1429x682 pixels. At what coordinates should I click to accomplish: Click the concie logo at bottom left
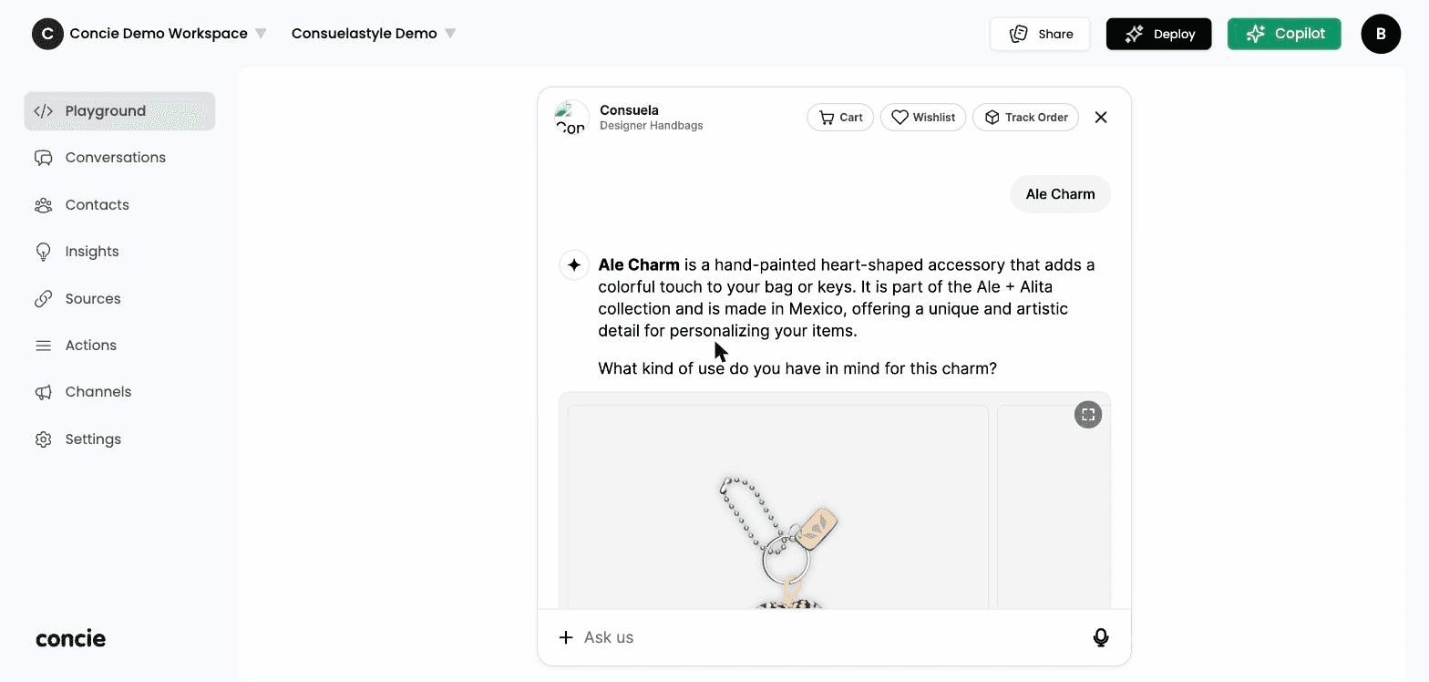tap(71, 638)
